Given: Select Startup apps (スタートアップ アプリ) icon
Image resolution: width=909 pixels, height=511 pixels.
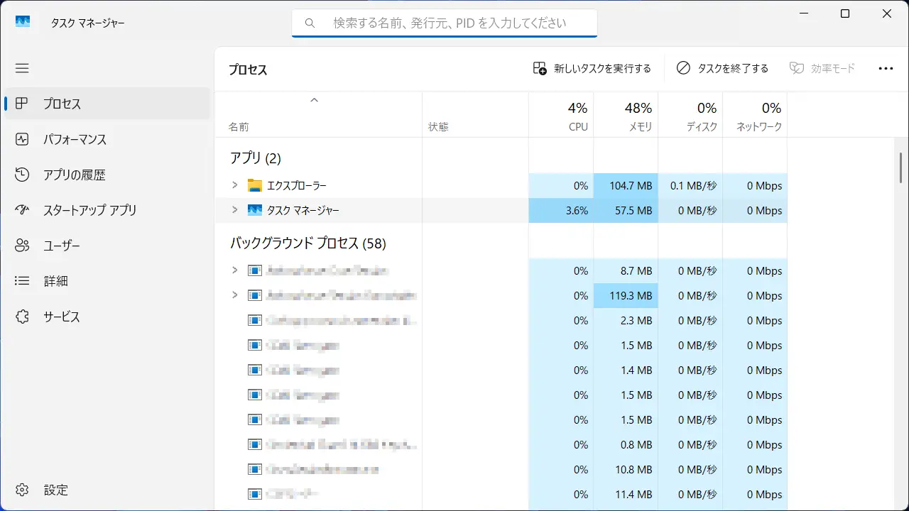Looking at the screenshot, I should [x=22, y=210].
